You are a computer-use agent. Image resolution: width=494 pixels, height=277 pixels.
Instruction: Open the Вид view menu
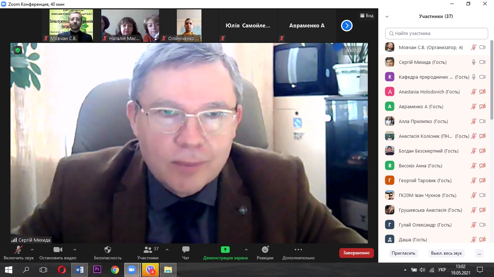366,16
